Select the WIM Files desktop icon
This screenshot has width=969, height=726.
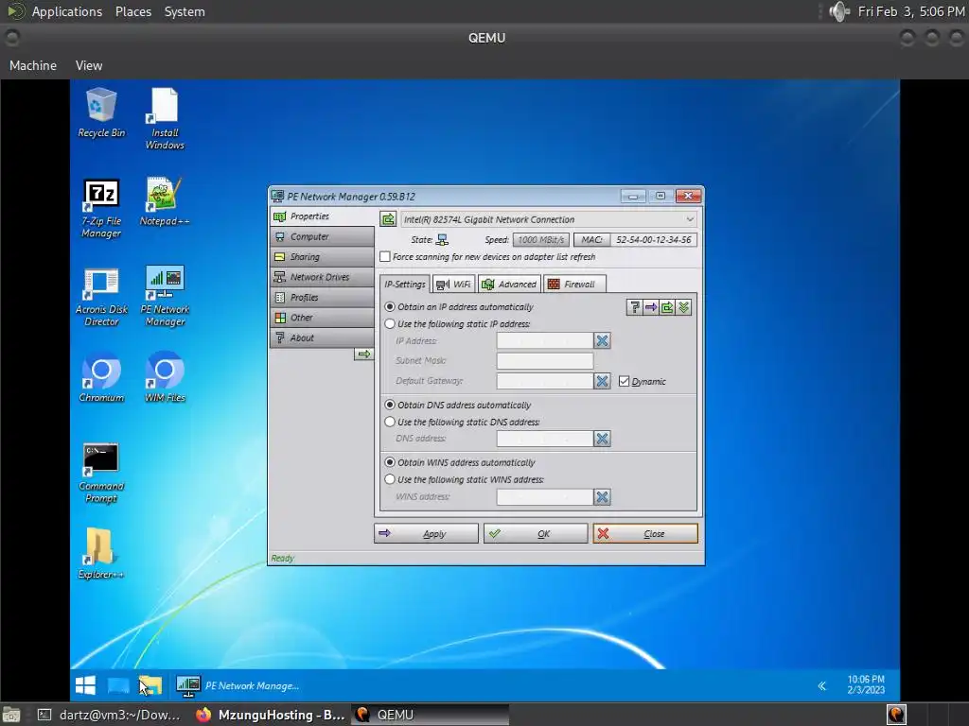tap(165, 377)
